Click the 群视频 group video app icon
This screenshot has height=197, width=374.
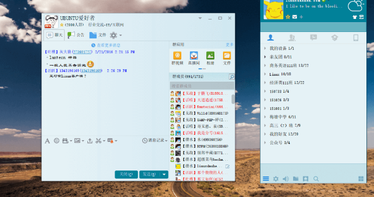coord(177,58)
